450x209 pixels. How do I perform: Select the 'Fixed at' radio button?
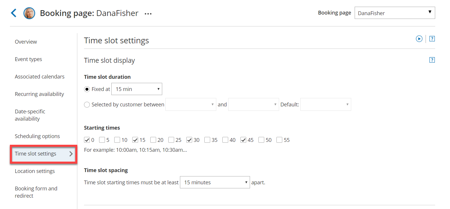click(87, 89)
